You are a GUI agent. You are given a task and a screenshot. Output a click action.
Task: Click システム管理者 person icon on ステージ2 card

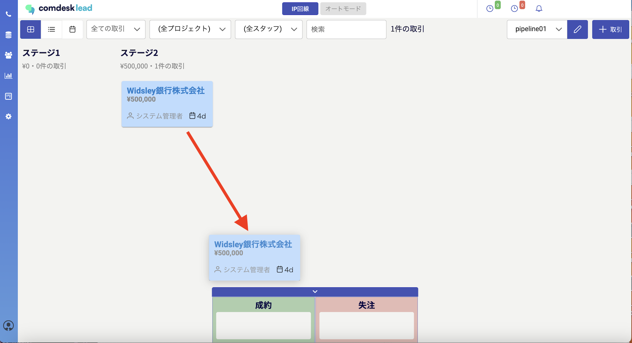(x=130, y=116)
